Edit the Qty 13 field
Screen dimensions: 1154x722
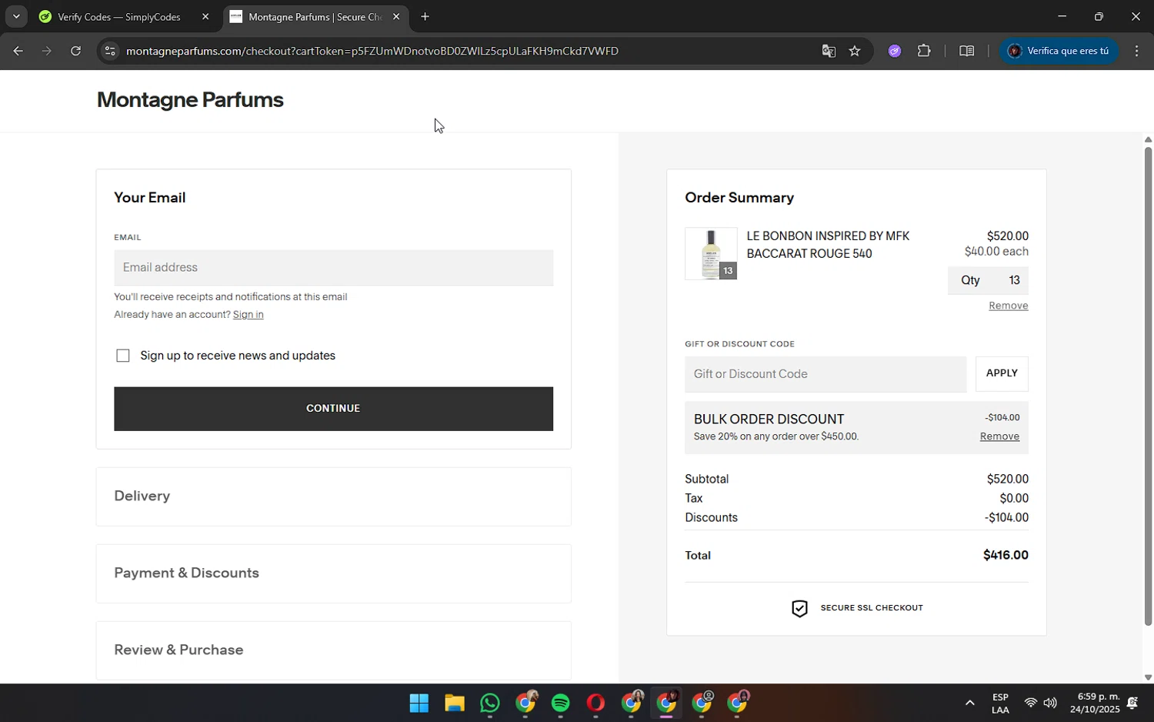988,280
